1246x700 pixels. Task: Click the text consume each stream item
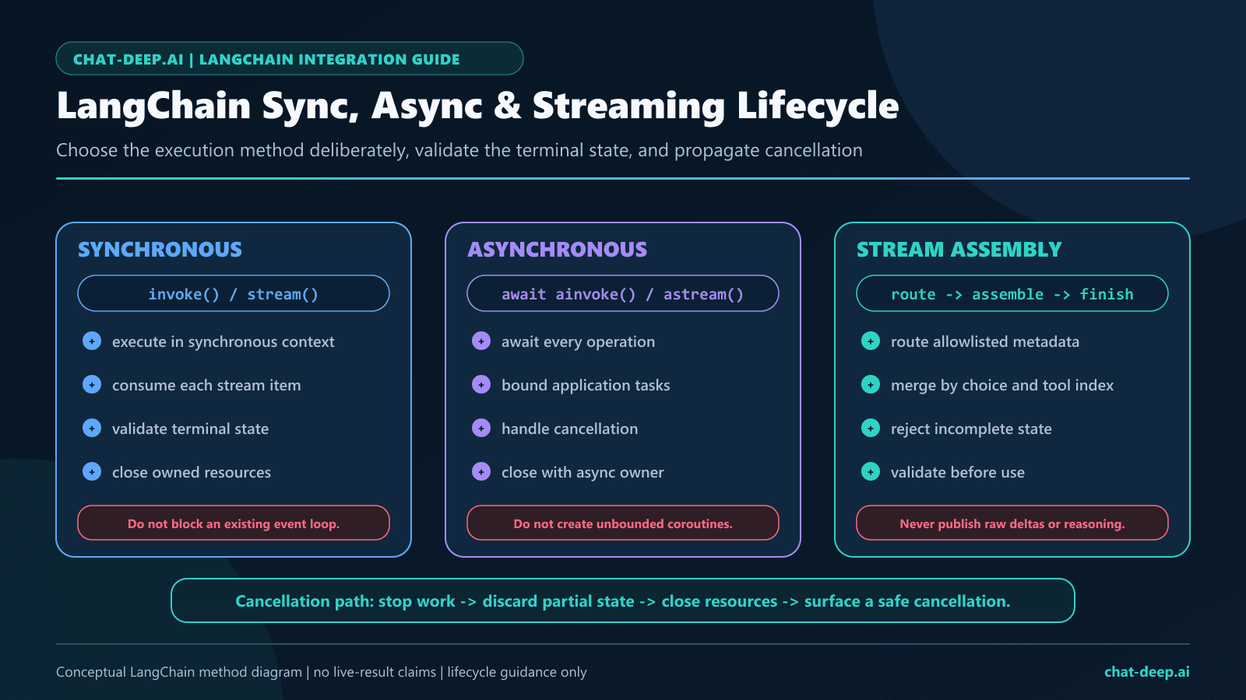[x=206, y=385]
